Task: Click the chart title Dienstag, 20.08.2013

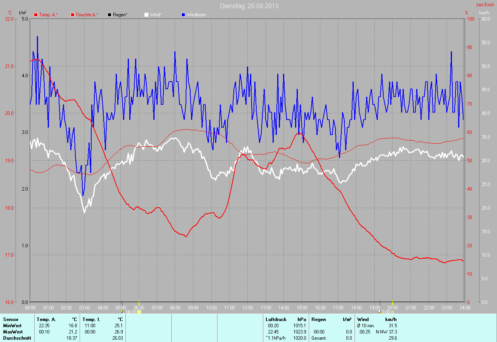Action: pyautogui.click(x=249, y=6)
